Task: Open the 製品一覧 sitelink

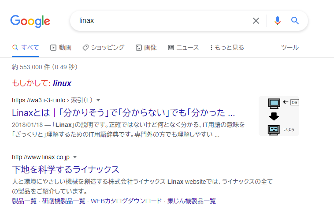Action: (24, 201)
